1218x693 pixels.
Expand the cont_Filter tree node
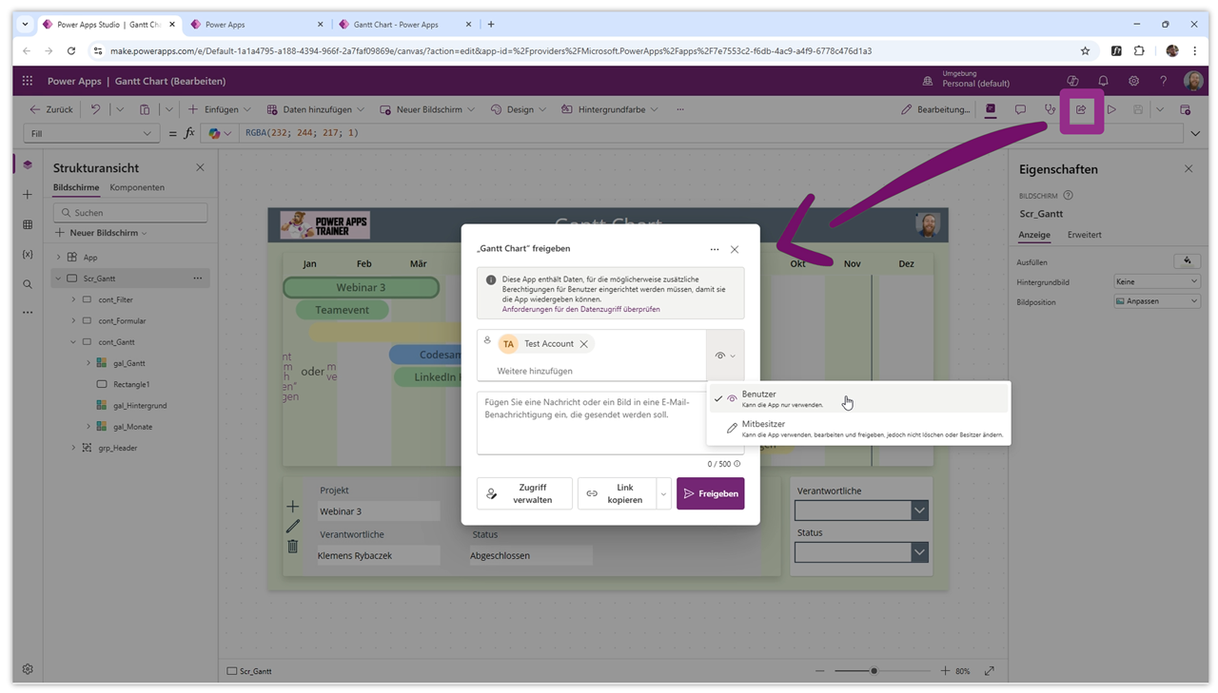click(x=73, y=299)
